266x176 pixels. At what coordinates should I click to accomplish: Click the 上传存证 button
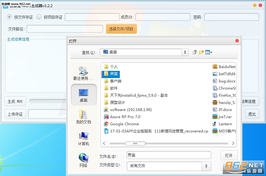point(15,114)
